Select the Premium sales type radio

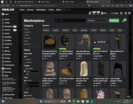25,63
